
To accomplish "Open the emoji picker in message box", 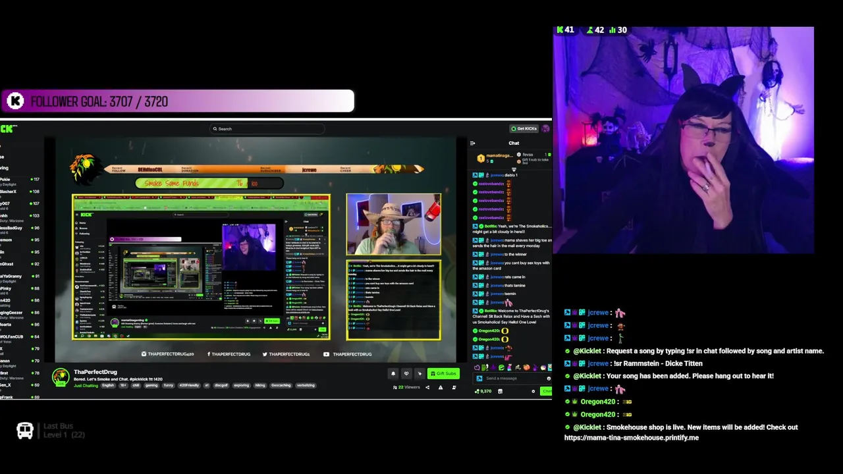I will click(549, 379).
